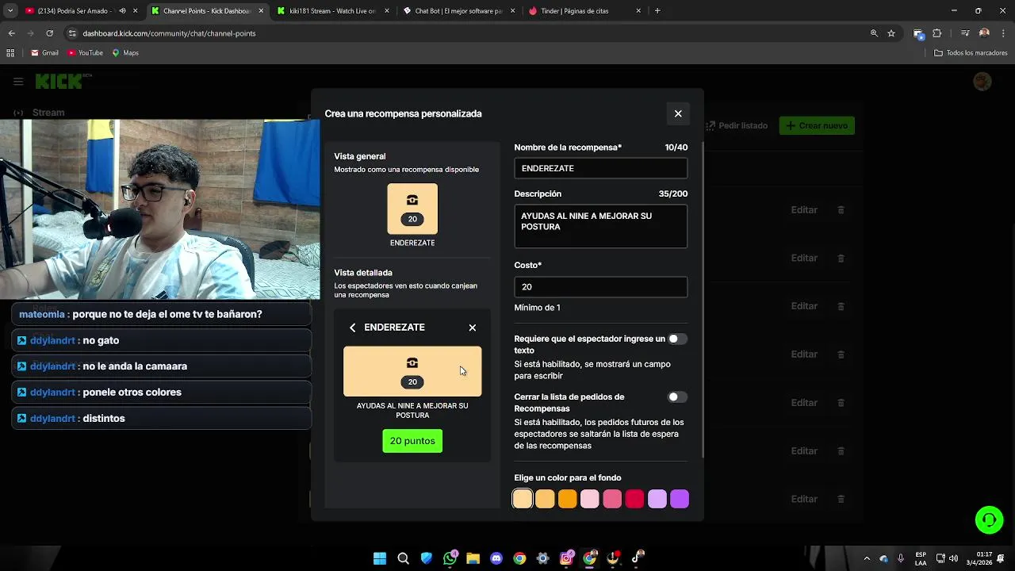1015x571 pixels.
Task: Open the YouTube bookmark
Action: point(86,53)
